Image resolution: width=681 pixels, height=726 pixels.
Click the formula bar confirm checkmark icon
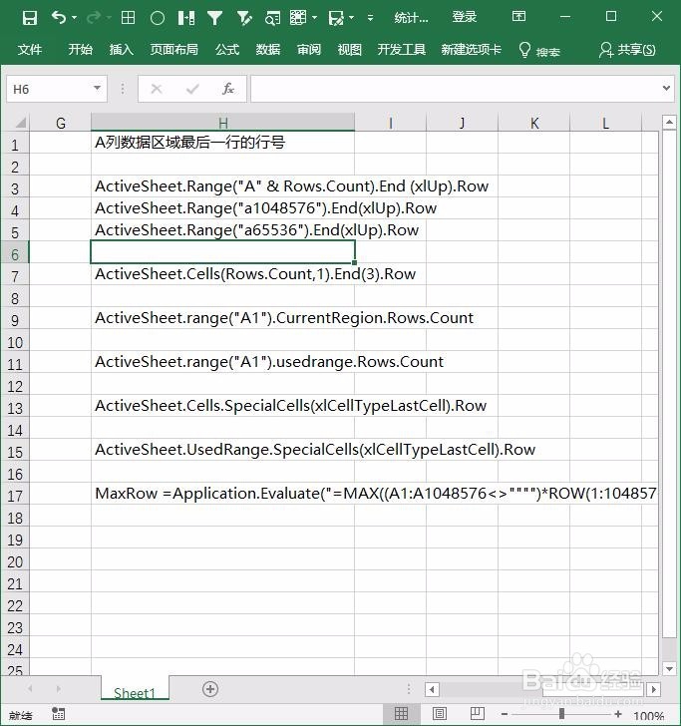(192, 89)
